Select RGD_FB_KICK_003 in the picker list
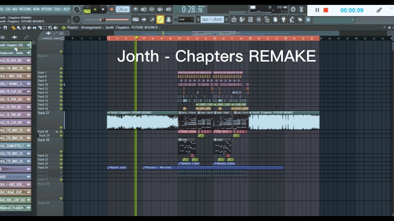This screenshot has height=221, width=394. point(15,60)
